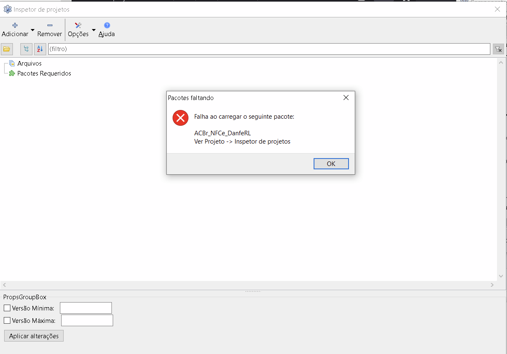
Task: Open the Adicionar dropdown arrow
Action: (x=32, y=30)
